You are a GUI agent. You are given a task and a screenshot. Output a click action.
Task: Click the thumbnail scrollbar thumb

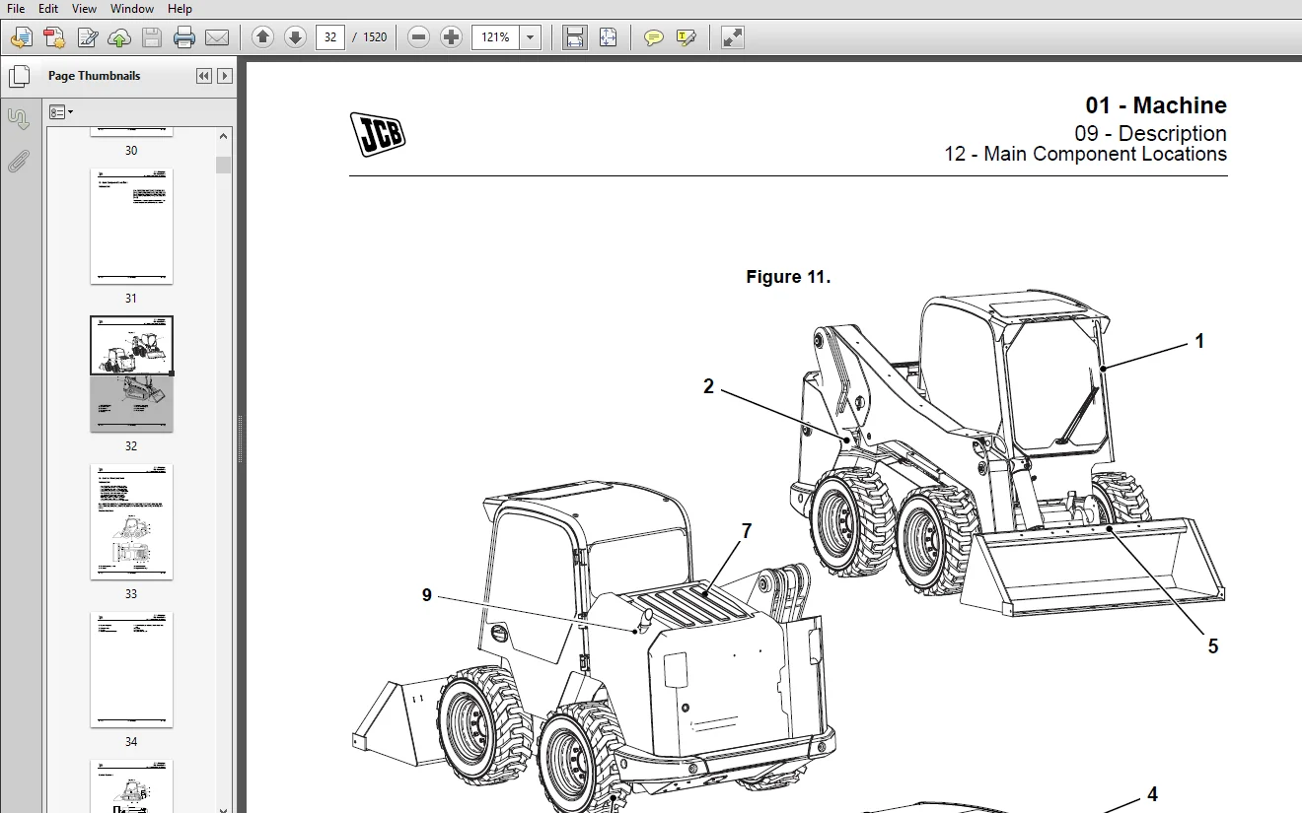click(x=224, y=165)
